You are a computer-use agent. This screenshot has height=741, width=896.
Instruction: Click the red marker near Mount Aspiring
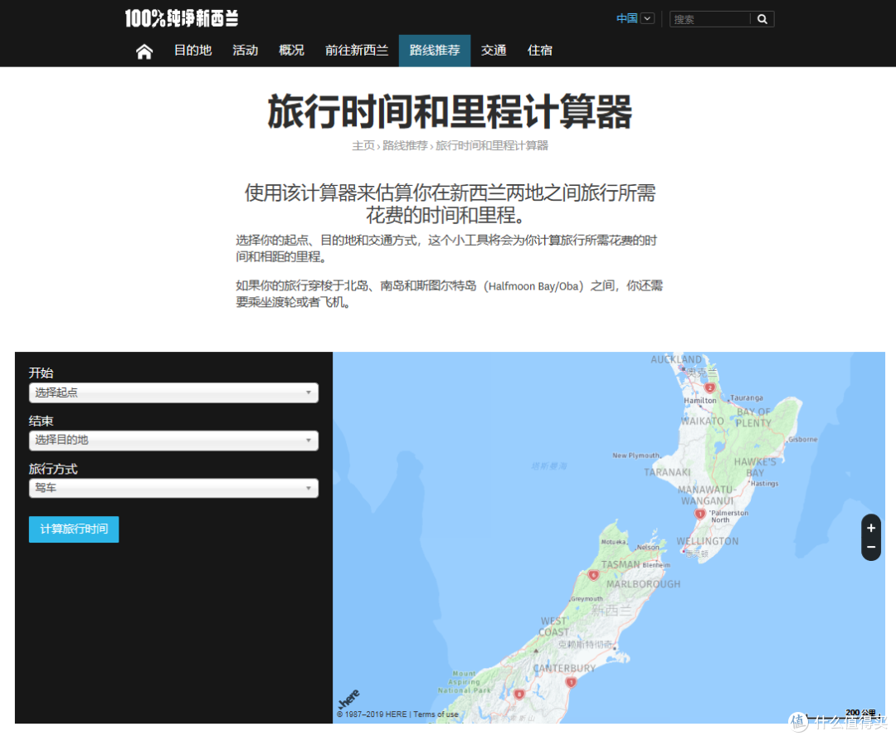[519, 695]
